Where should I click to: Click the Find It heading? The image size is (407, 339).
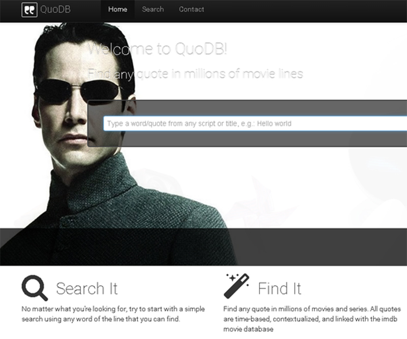coord(279,288)
